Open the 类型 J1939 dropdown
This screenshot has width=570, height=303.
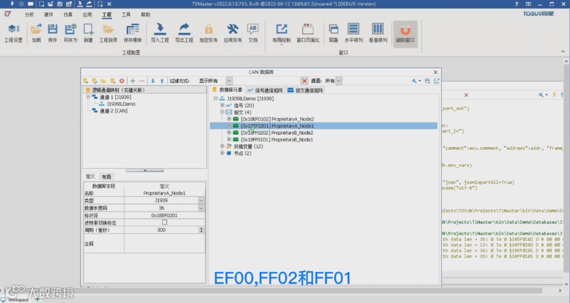201,201
